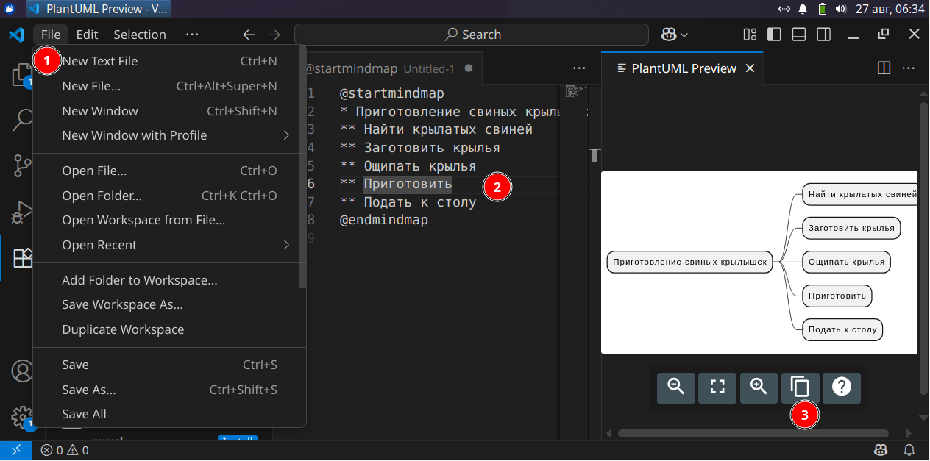Open the Search view in activity bar
This screenshot has width=930, height=461.
click(x=22, y=120)
